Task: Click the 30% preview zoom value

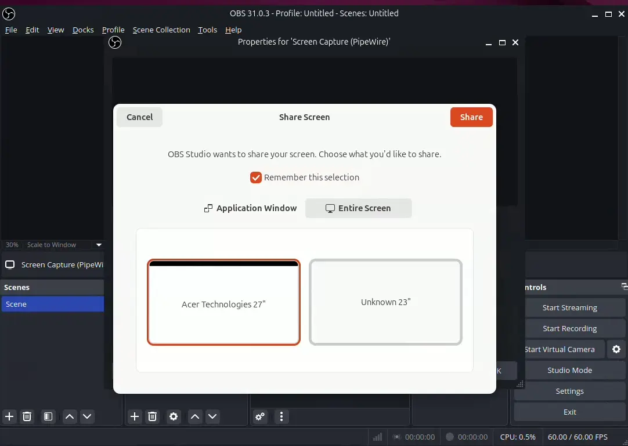Action: [x=12, y=245]
